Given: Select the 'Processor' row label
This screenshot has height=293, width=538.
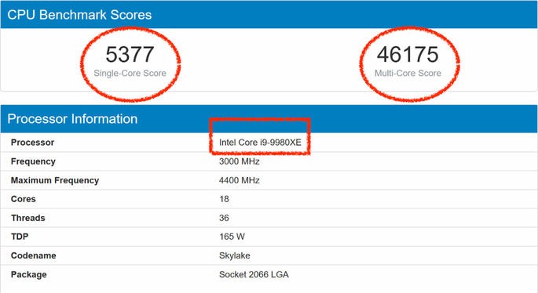Looking at the screenshot, I should pos(33,143).
